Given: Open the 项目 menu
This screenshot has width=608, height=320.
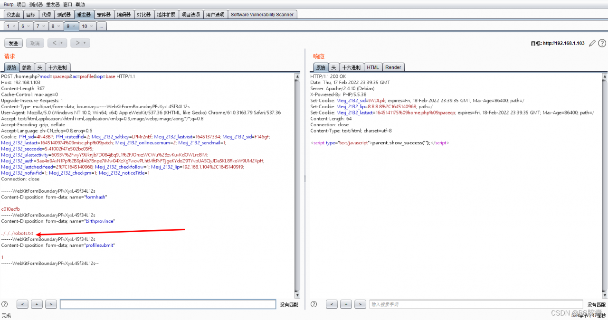Looking at the screenshot, I should [x=21, y=4].
